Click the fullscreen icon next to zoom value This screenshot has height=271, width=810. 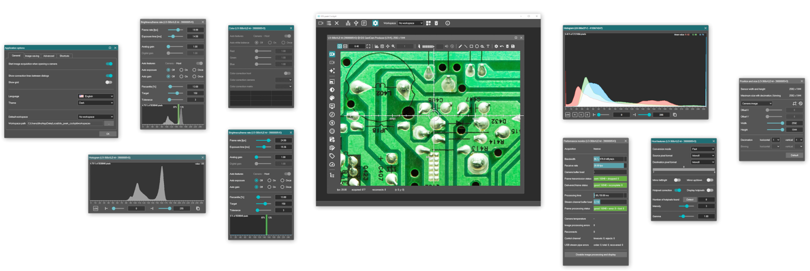click(x=368, y=46)
